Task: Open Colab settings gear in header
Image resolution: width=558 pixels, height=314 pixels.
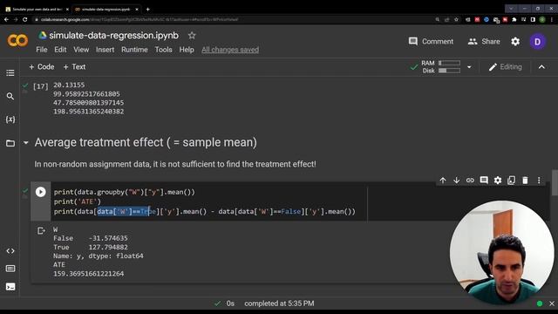Action: (x=515, y=42)
